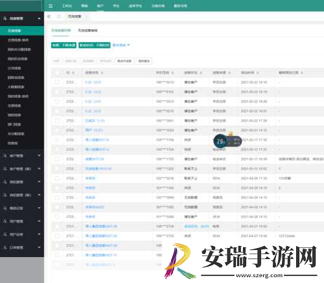Image resolution: width=324 pixels, height=283 pixels.
Task: Click the sort icon of the name column header
Action: [x=102, y=73]
